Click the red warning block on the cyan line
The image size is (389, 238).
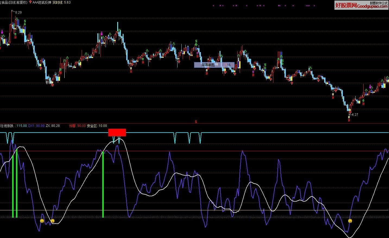(x=117, y=133)
